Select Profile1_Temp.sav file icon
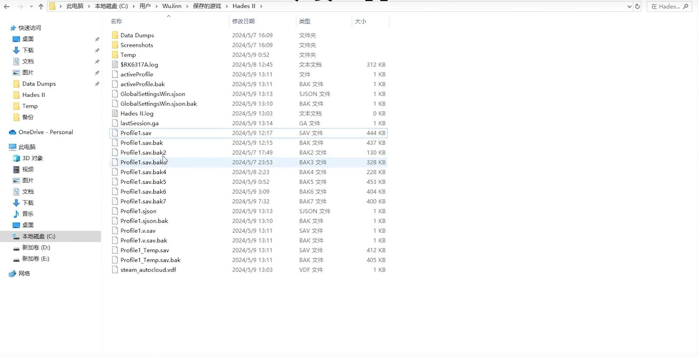This screenshot has height=357, width=698. point(115,250)
